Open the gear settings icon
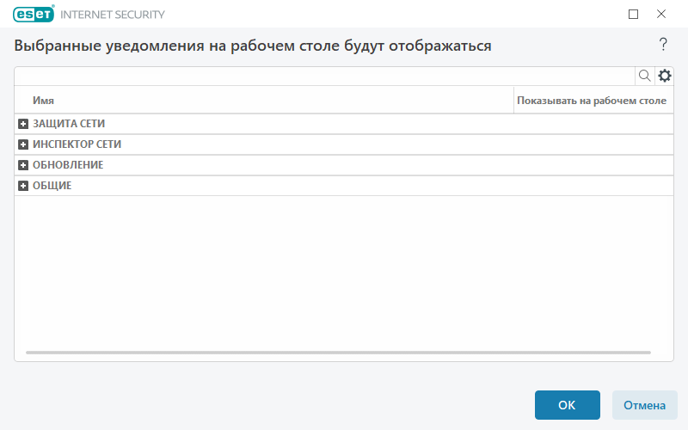 664,76
